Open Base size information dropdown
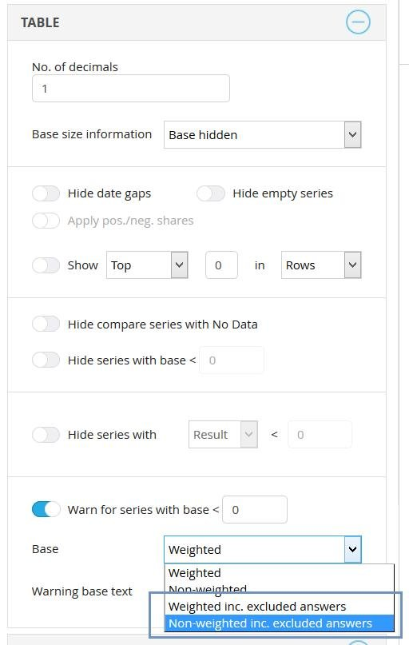Screen dimensions: 409x645 point(262,134)
